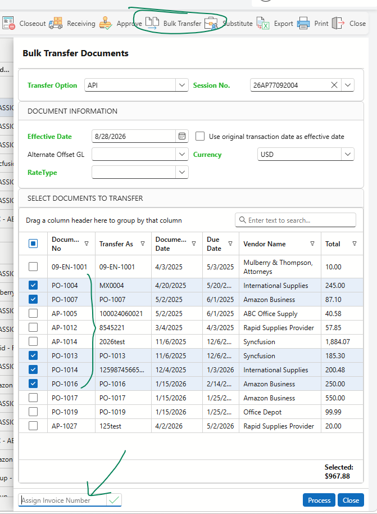Viewport: 377px width, 514px height.
Task: Click the 4/2/2026 document date cell
Action: point(177,426)
